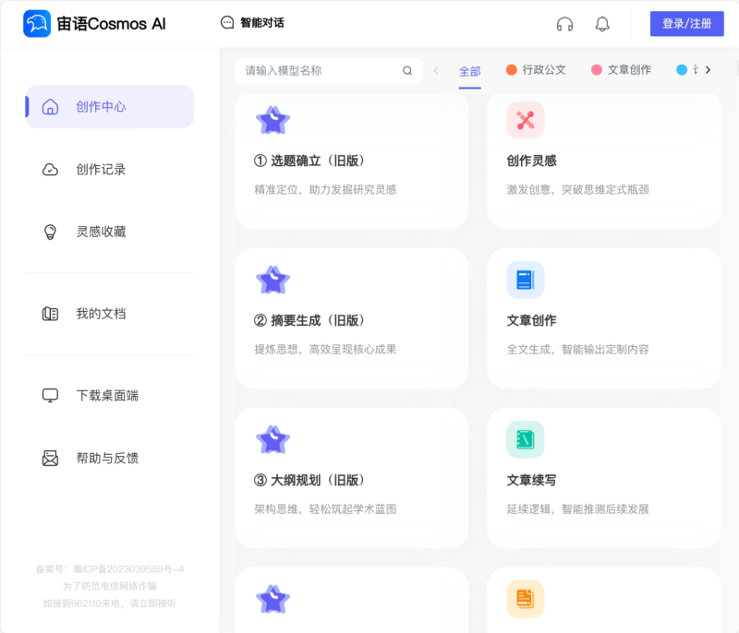Expand more categories with the right chevron
This screenshot has width=739, height=633.
708,69
